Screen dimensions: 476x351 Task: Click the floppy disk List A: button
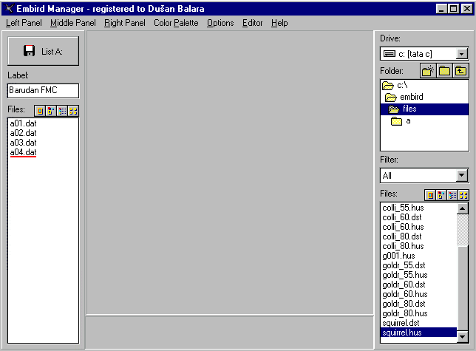[43, 51]
